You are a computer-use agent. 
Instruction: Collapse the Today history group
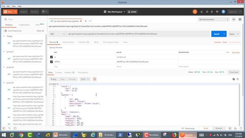point(4,36)
